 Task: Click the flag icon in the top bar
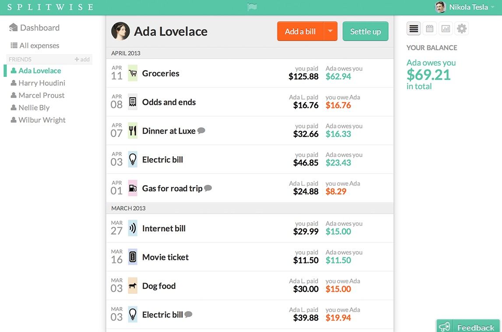(x=252, y=7)
